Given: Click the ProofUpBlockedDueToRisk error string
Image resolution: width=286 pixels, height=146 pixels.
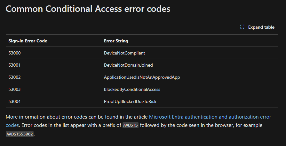Looking at the screenshot, I should tap(130, 101).
